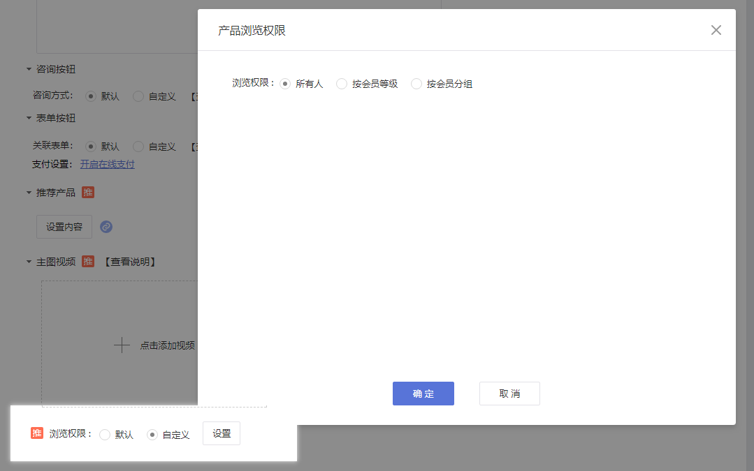Screen dimensions: 754x471
Task: Select 所有人 browsing permission
Action: pos(285,84)
